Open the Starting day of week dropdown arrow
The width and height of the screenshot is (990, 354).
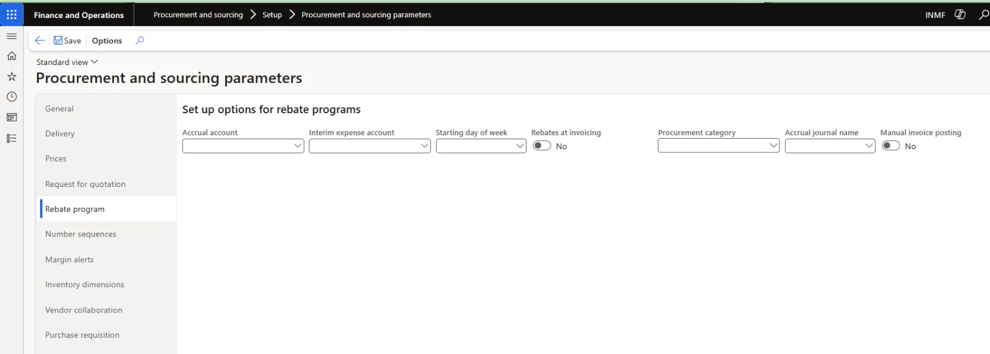tap(520, 146)
